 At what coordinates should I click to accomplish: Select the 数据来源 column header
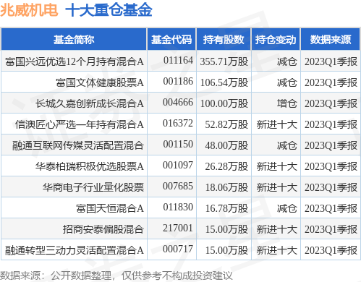coord(331,40)
